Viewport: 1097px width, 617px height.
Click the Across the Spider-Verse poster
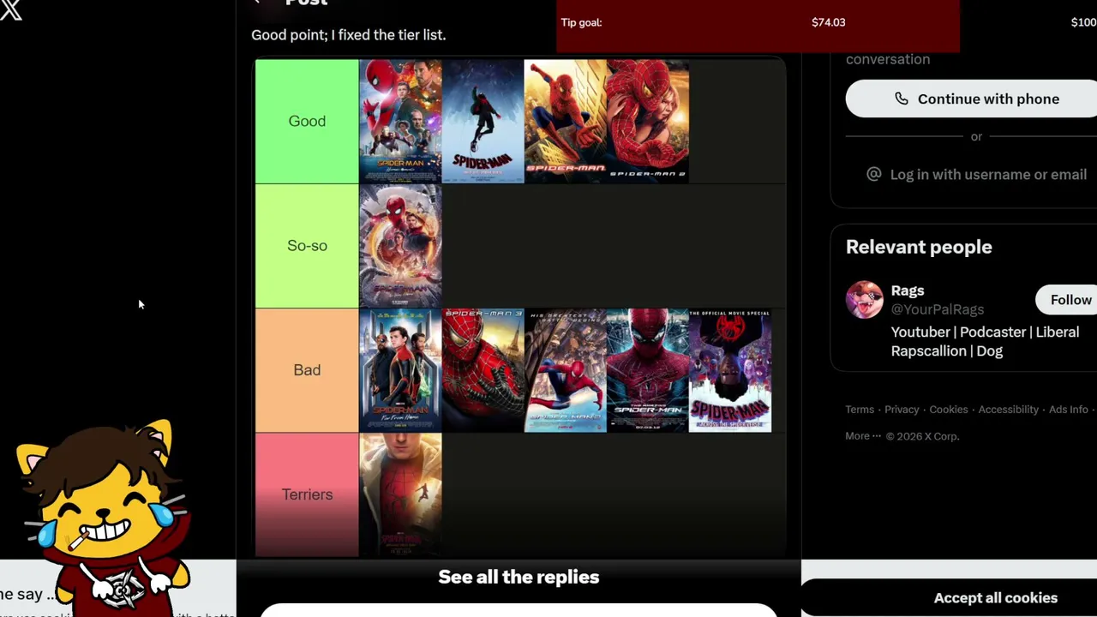tap(729, 370)
